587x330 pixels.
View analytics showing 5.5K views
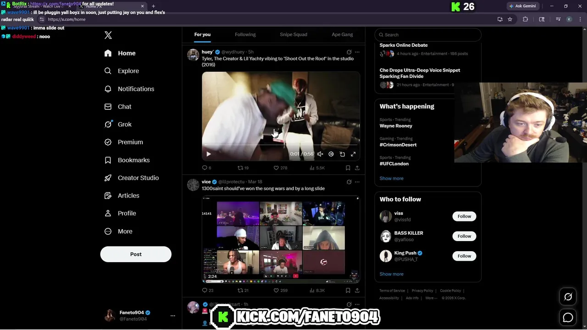click(x=317, y=168)
